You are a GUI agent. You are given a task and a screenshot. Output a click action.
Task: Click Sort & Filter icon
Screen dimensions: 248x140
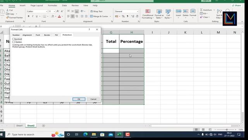pyautogui.click(x=219, y=14)
